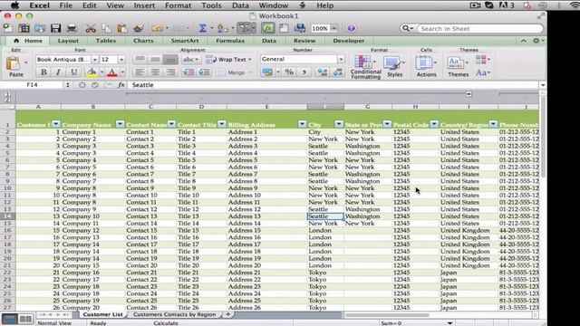580x326 pixels.
Task: Click the Undo arrow icon
Action: 157,28
